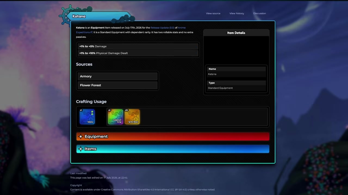Click the 'Standard Equipment' type value
Screen dimensions: 348x195
[220, 88]
